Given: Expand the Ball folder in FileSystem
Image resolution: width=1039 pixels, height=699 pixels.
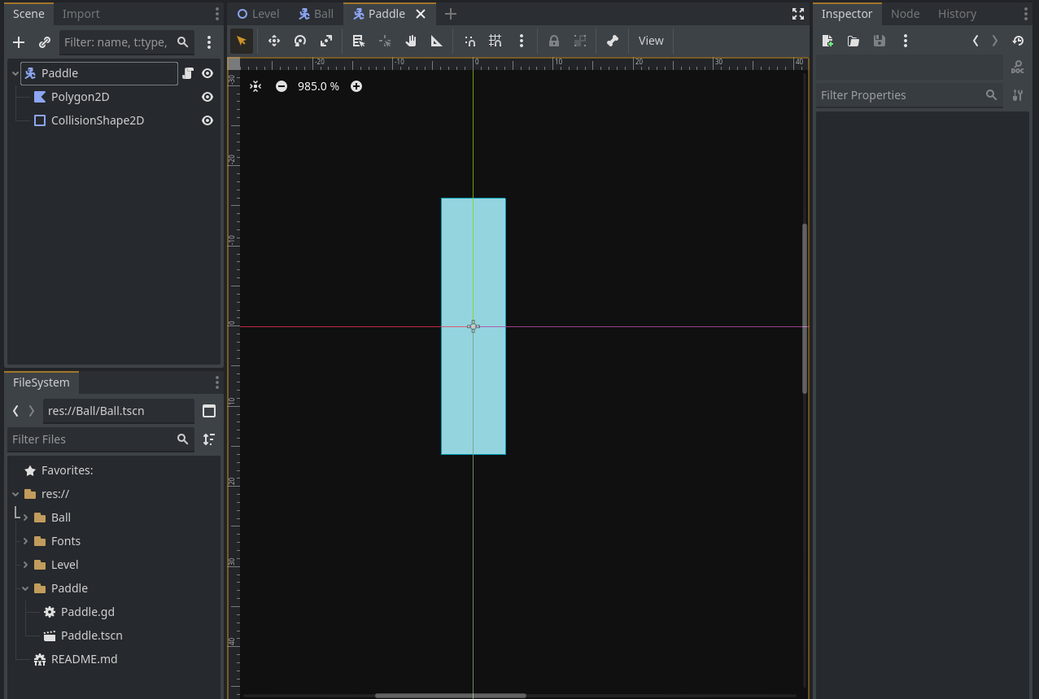Looking at the screenshot, I should 25,517.
